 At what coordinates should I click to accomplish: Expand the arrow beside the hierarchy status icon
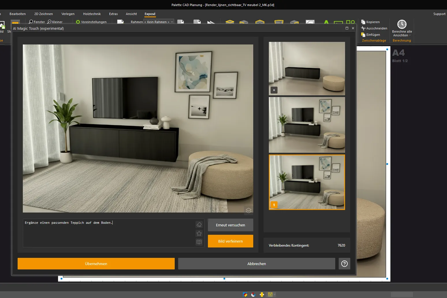click(x=274, y=295)
